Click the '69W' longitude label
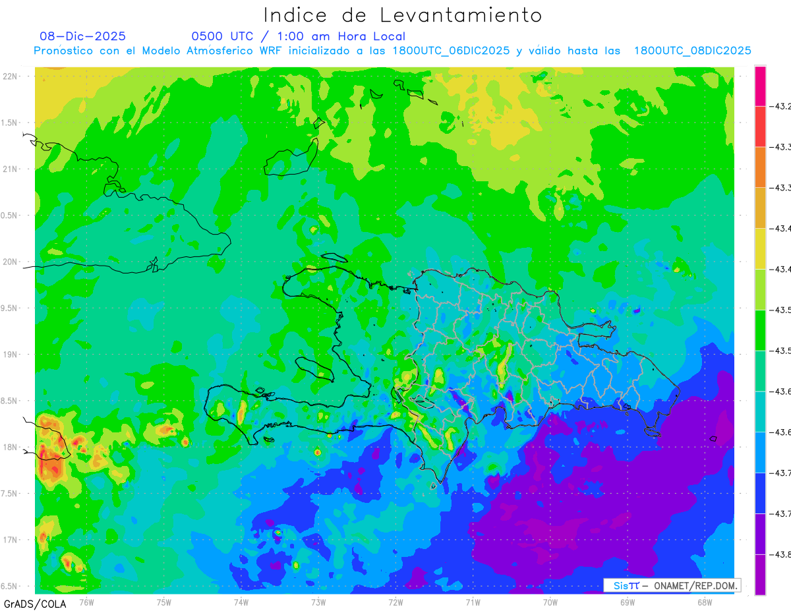The image size is (791, 611). tap(627, 602)
